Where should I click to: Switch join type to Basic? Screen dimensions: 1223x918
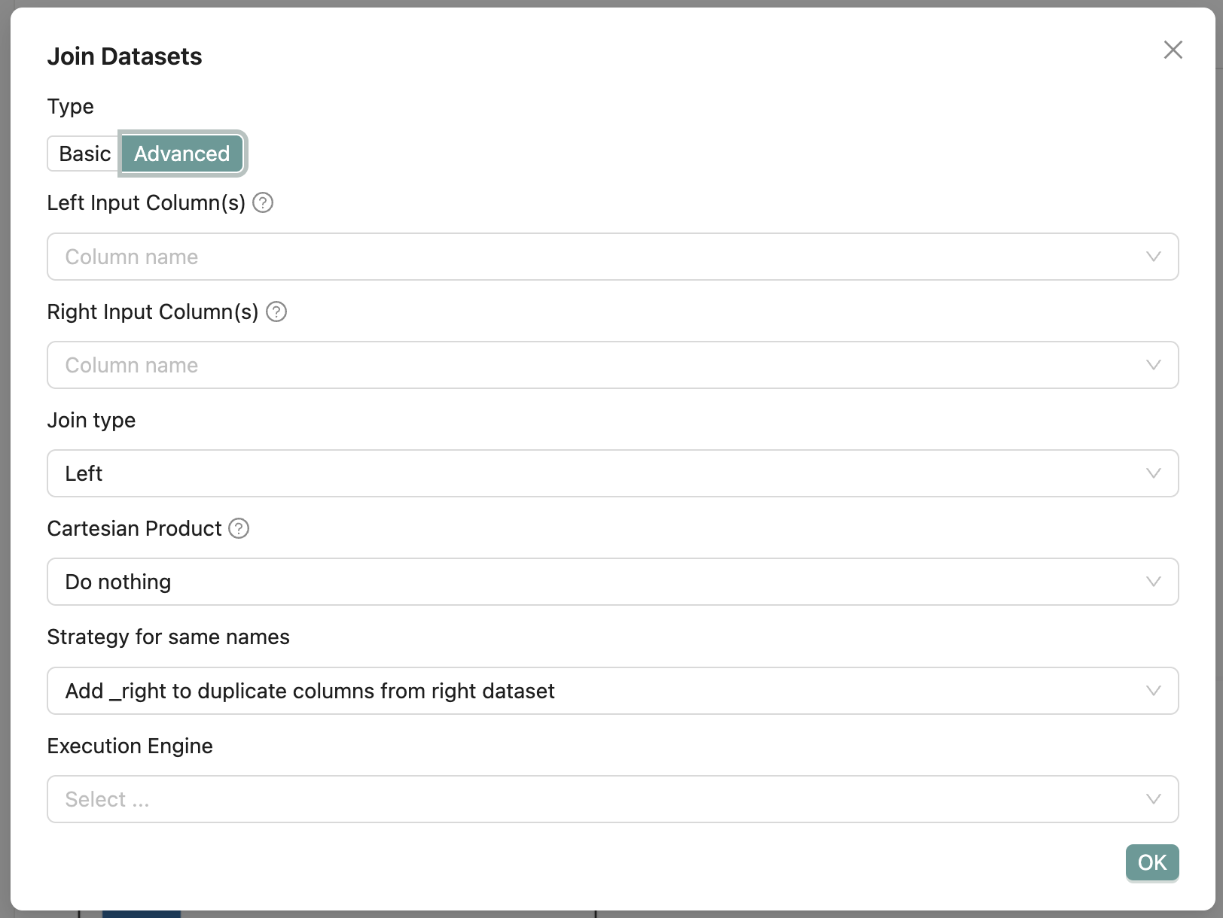pos(84,154)
